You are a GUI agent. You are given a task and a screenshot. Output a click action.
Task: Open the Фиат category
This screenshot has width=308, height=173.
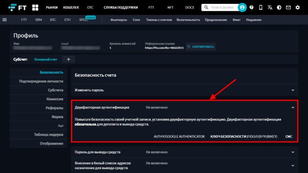236,20
